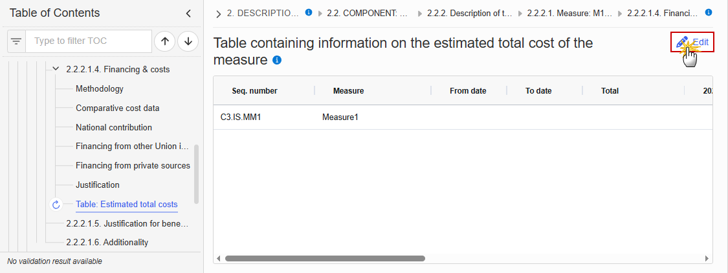This screenshot has height=273, width=728.
Task: Go to 2.2.2.1.6. Additionality section
Action: [x=107, y=242]
